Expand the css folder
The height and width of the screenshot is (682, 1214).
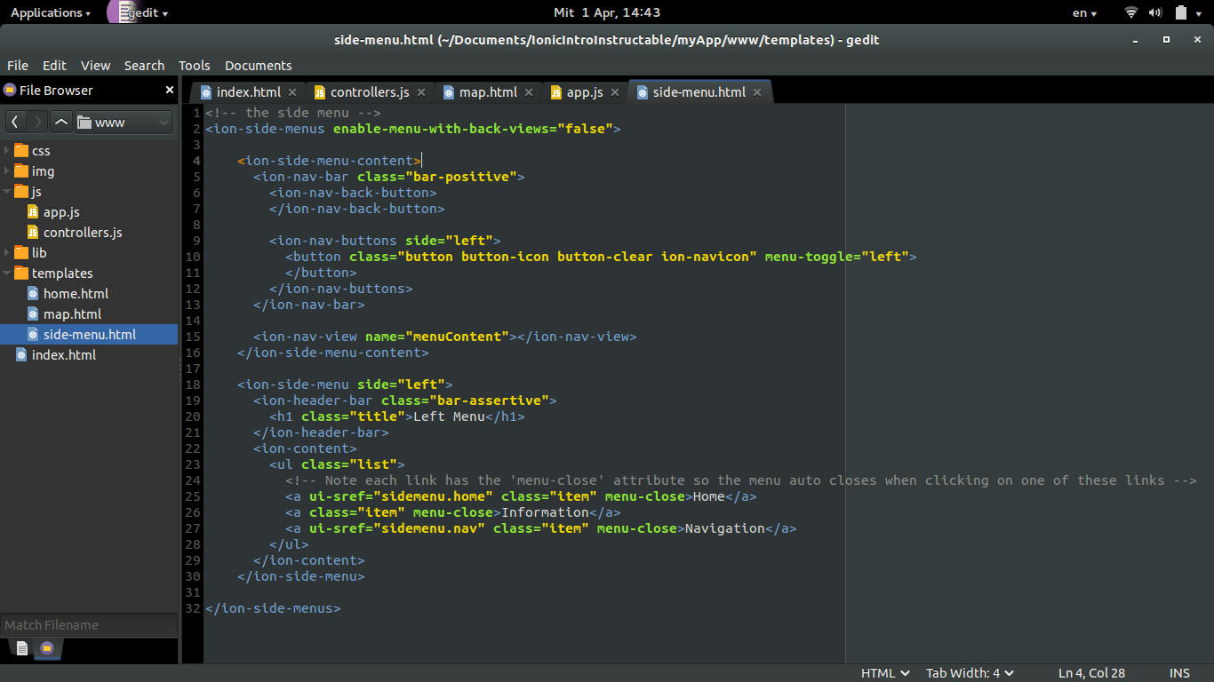(x=7, y=151)
